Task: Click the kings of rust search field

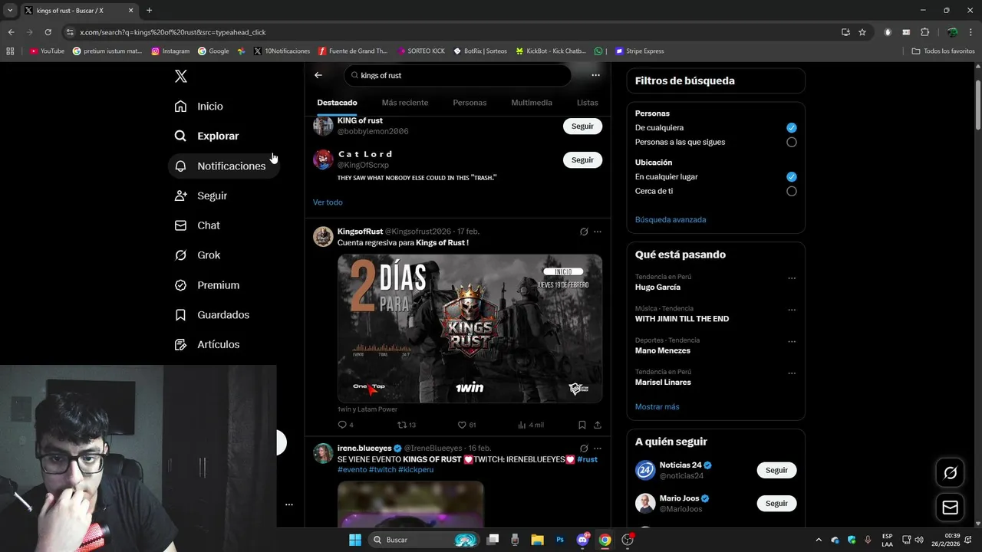Action: (458, 75)
